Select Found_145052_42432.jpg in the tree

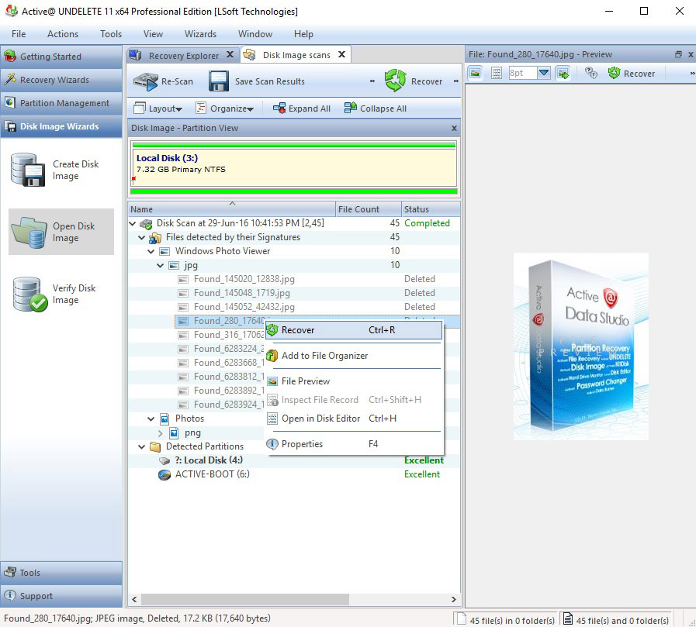point(244,307)
